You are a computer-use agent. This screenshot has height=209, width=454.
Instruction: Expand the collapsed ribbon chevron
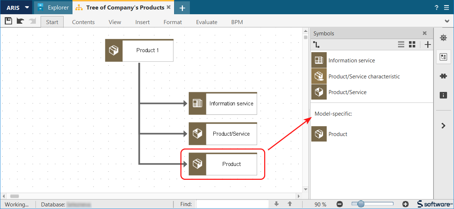click(x=447, y=21)
